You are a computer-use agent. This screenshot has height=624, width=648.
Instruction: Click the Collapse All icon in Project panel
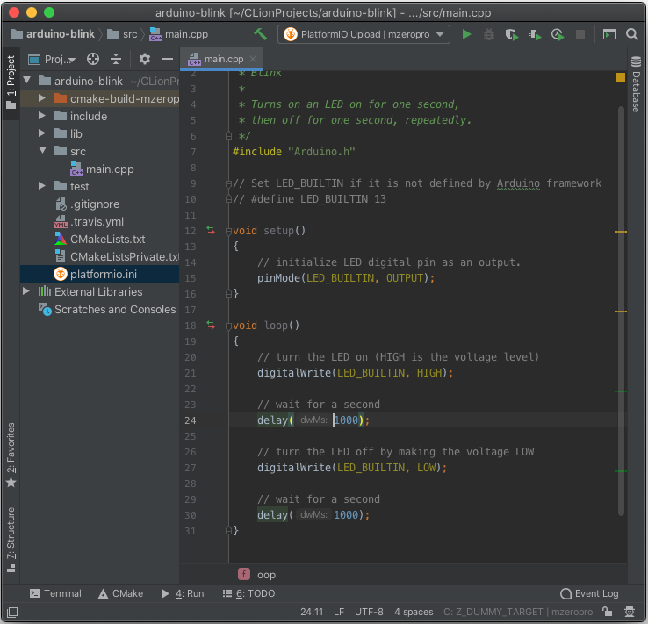pyautogui.click(x=116, y=59)
